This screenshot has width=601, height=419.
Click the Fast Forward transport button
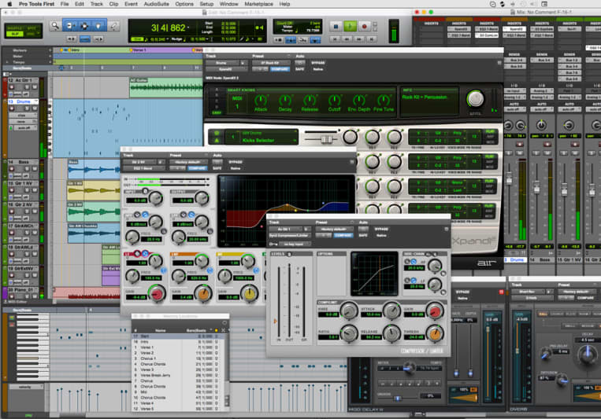[x=359, y=39]
